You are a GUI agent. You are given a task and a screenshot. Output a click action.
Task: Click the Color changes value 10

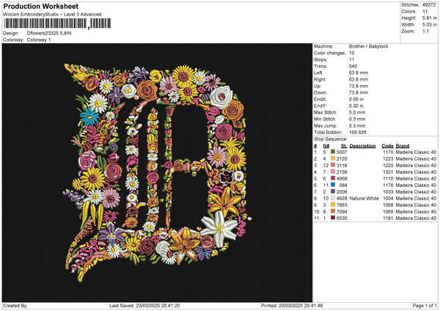351,53
